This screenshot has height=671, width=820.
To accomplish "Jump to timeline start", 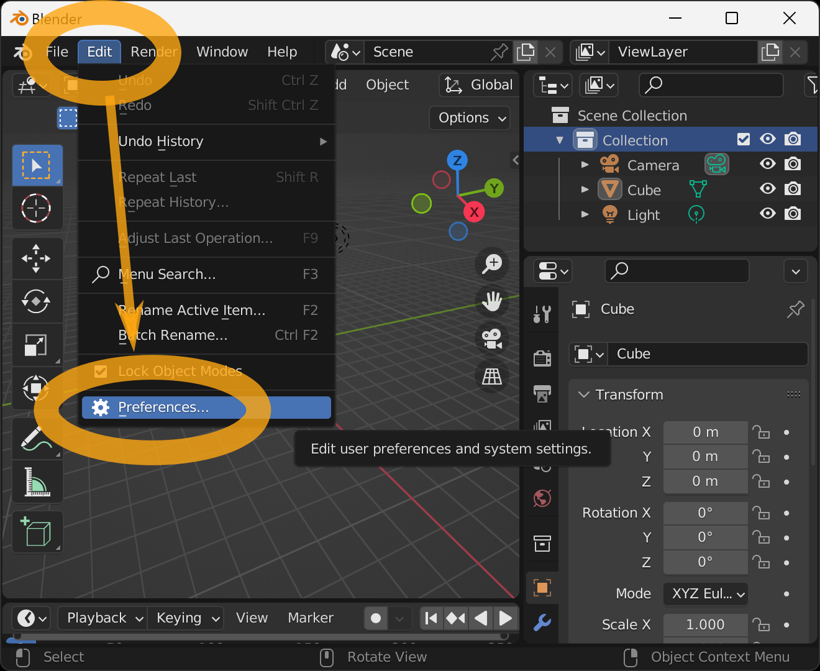I will point(431,618).
